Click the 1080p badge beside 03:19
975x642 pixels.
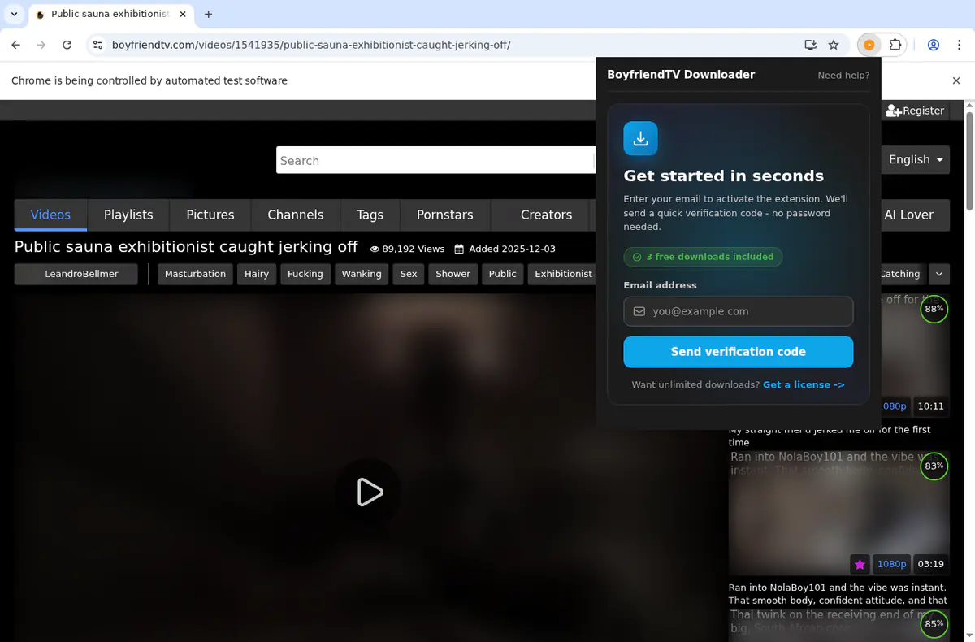click(891, 564)
